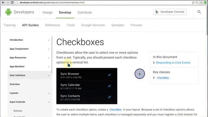Viewport: 208px width, 117px height.
Task: Expand the App Resources chevron
Action: point(49,58)
